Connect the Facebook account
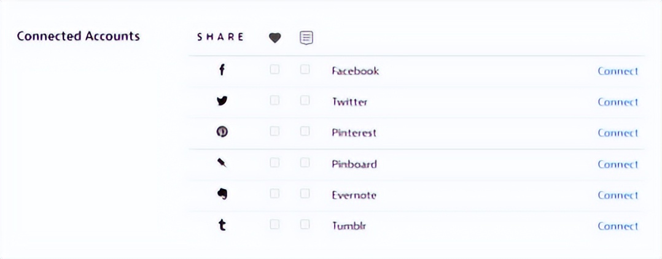 [x=618, y=71]
